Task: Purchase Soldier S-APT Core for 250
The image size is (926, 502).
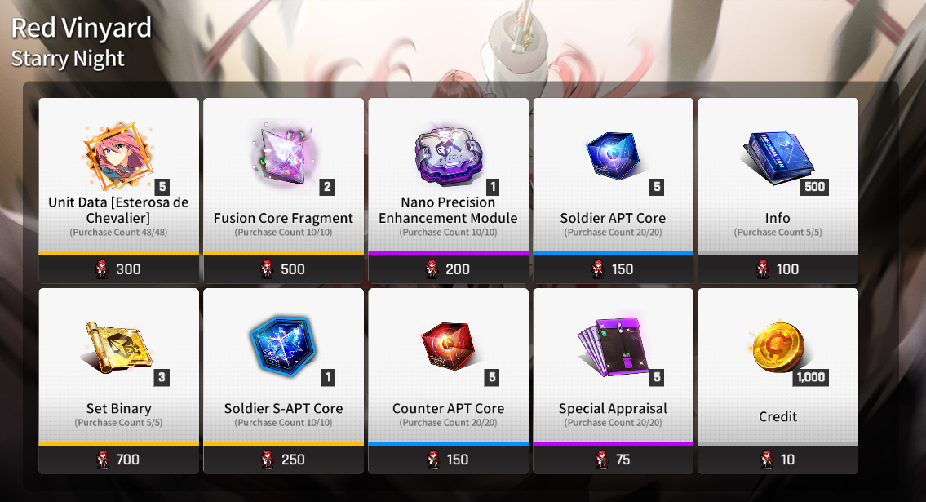Action: [x=283, y=460]
